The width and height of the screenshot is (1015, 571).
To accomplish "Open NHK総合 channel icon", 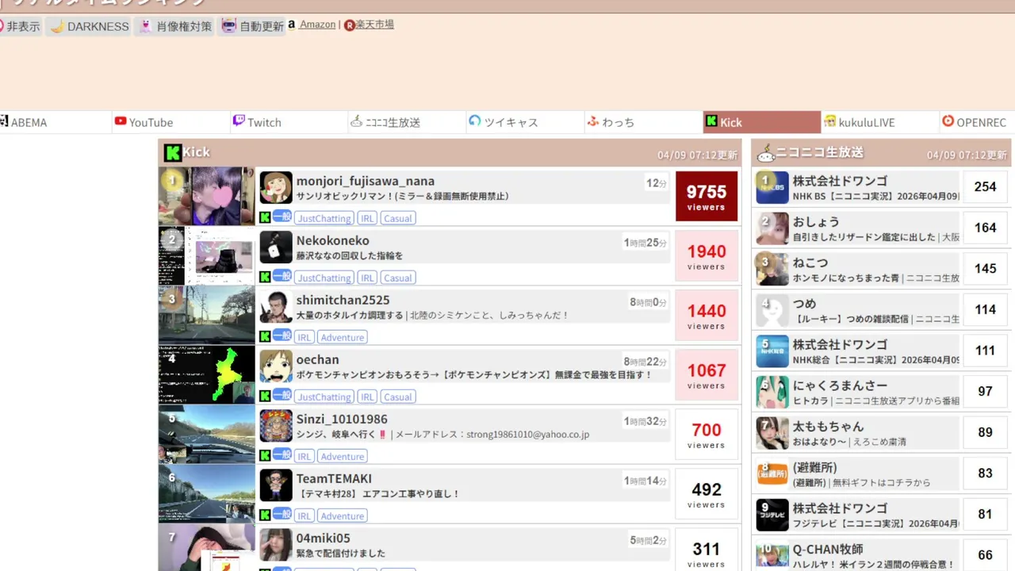I will click(x=772, y=351).
